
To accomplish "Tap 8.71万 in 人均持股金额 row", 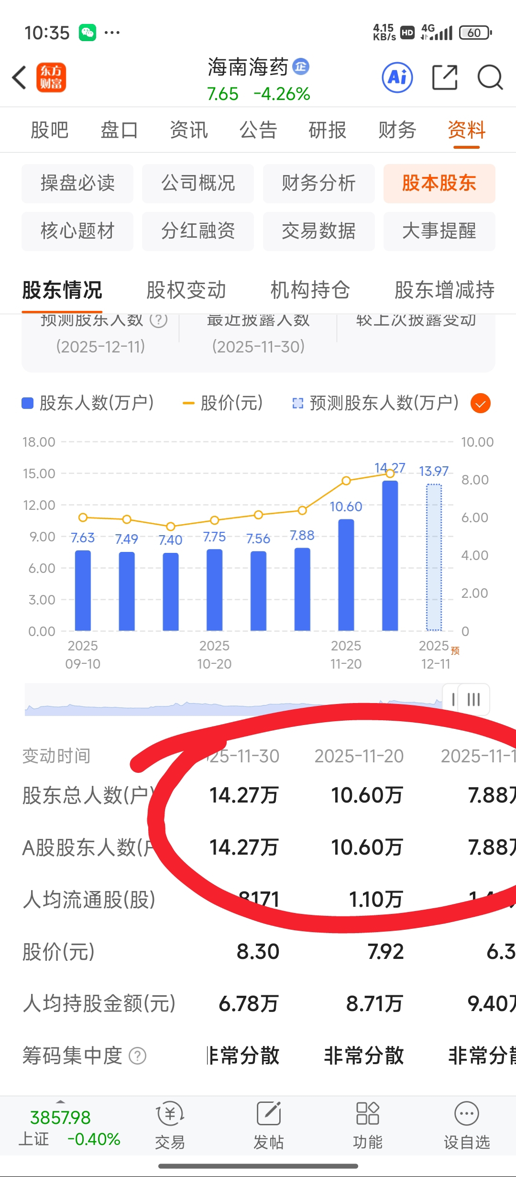I will 375,1003.
